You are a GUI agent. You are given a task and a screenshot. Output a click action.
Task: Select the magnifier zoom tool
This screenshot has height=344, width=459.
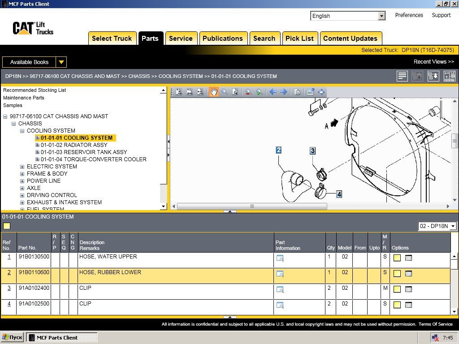click(225, 92)
